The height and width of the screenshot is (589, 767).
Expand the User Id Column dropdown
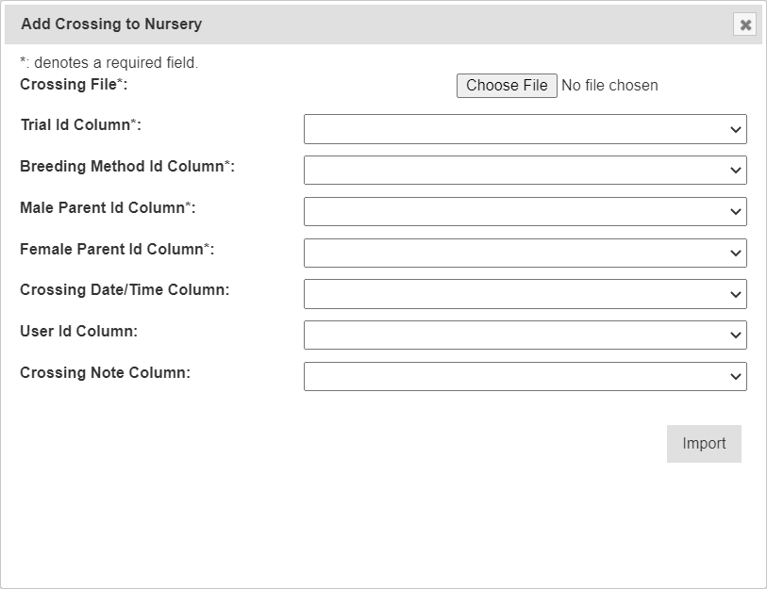click(x=525, y=335)
